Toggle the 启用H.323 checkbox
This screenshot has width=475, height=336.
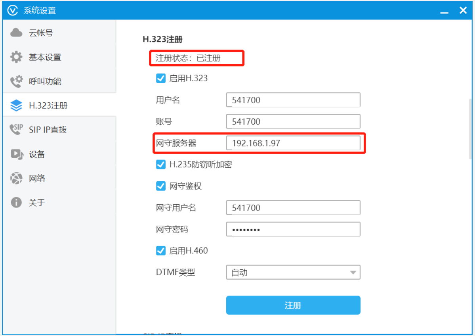[x=161, y=78]
